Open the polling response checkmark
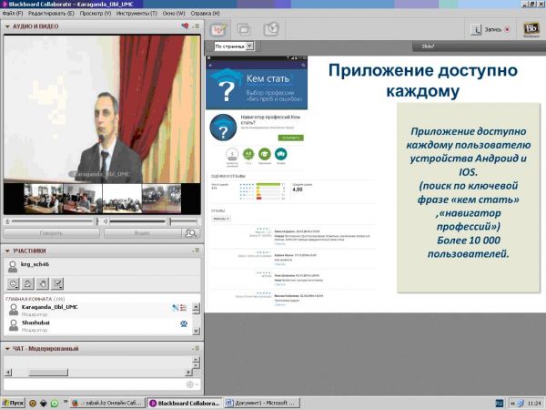 58,283
